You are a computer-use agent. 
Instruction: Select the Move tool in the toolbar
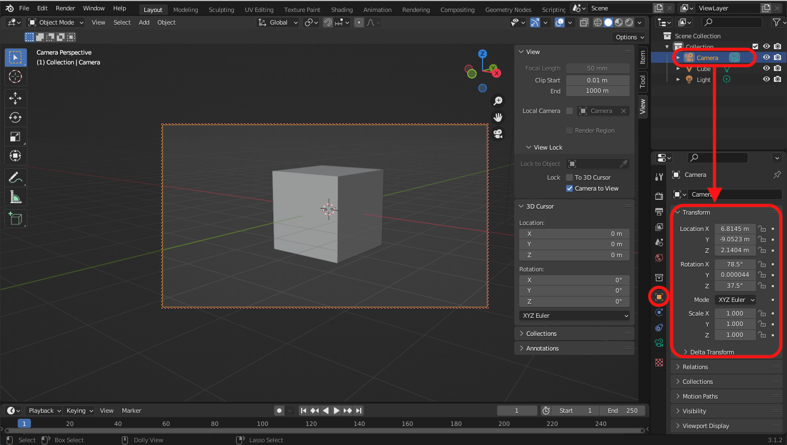click(x=15, y=98)
